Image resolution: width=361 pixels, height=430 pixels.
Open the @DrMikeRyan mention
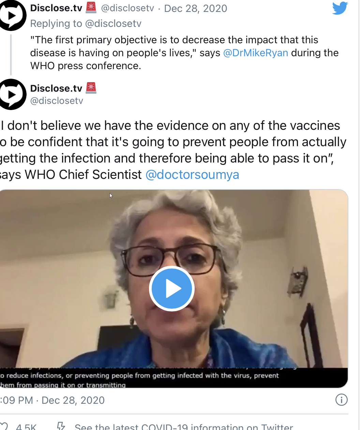[x=256, y=53]
